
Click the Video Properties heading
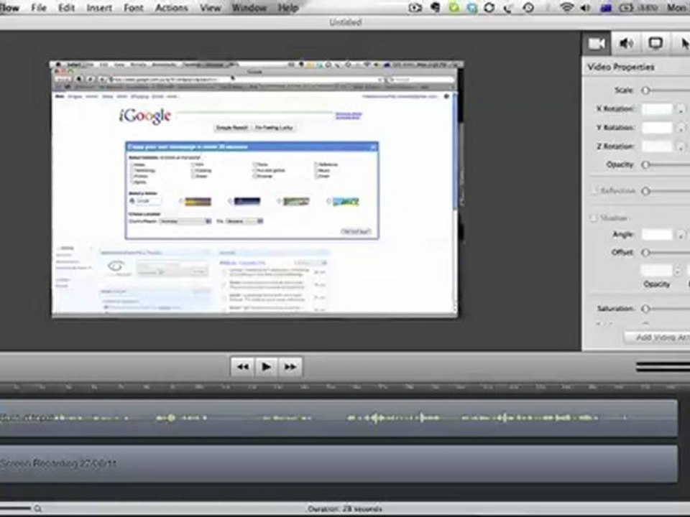pos(621,67)
